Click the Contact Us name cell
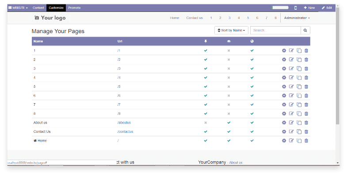Screen dimensions: 347x176 point(42,131)
